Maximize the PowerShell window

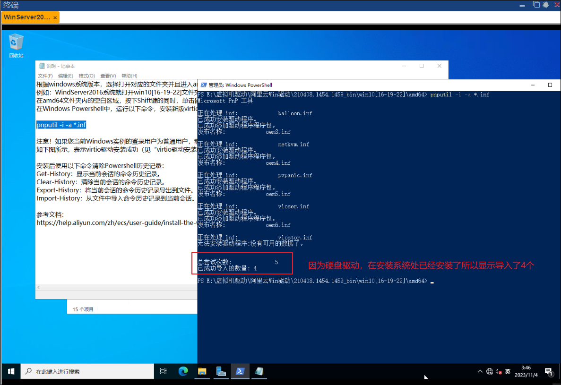tap(550, 85)
